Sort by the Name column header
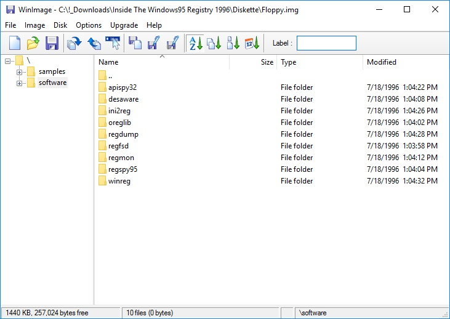 [162, 62]
